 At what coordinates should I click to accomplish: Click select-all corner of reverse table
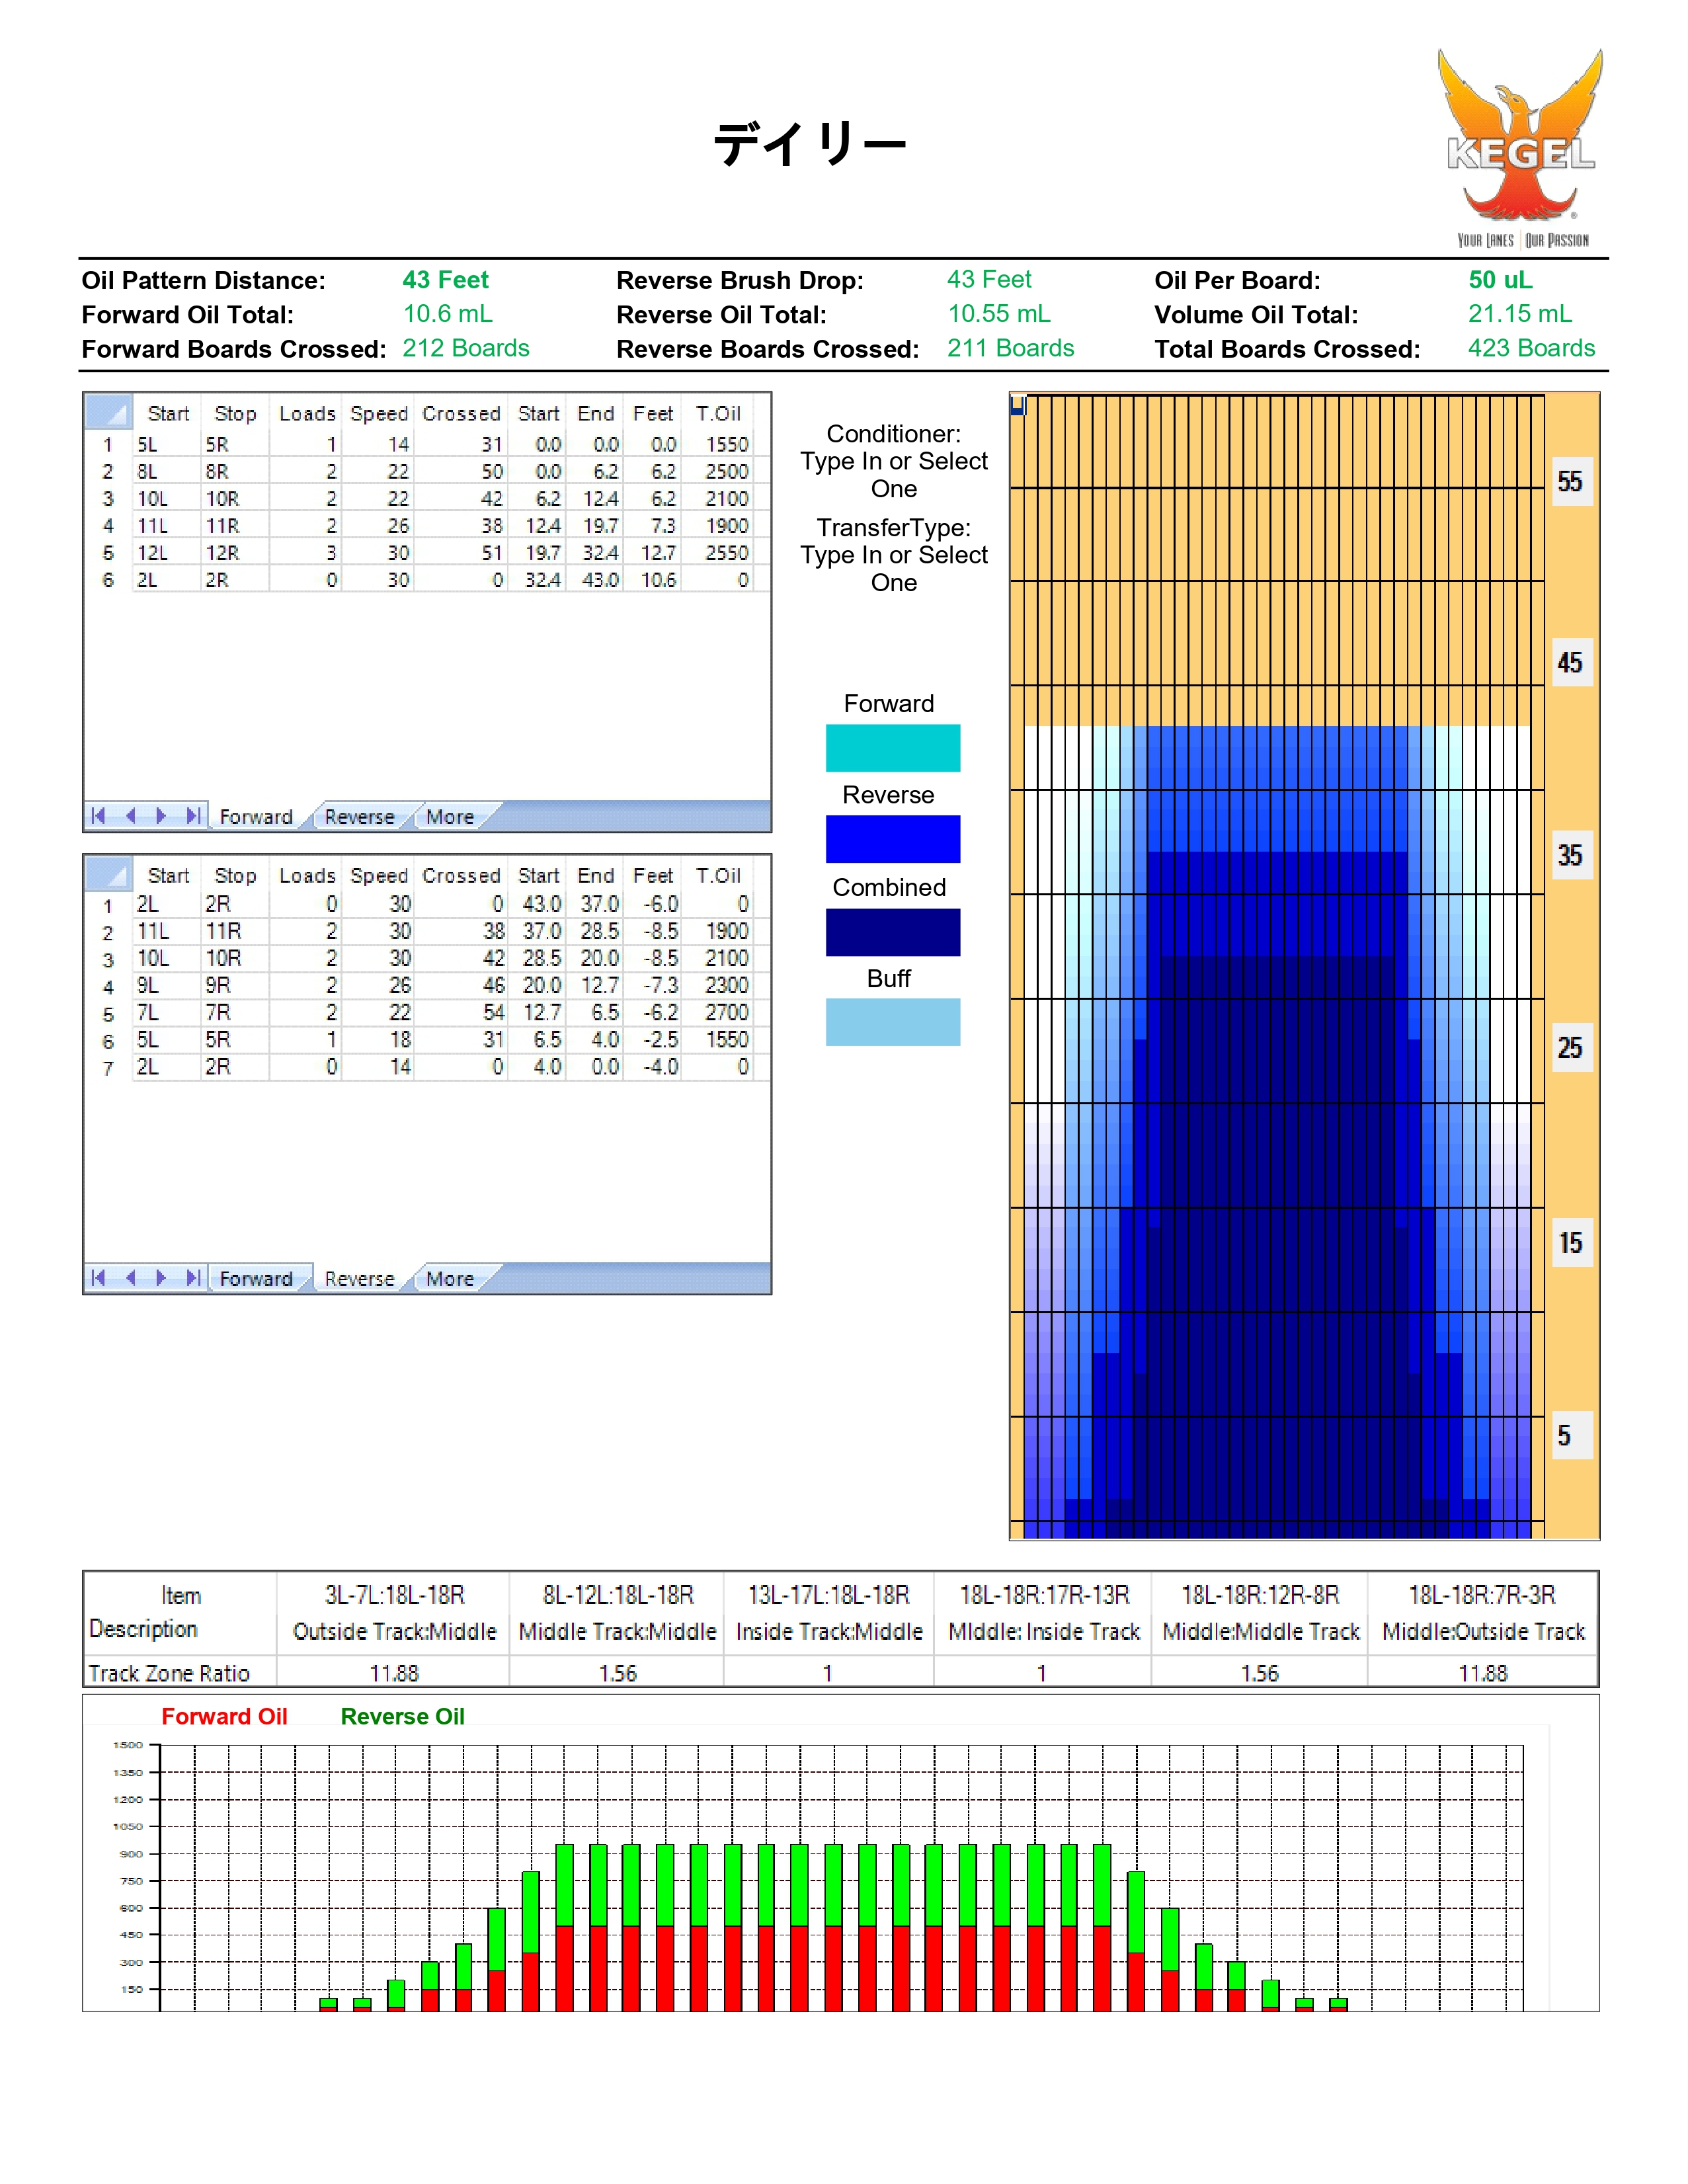click(108, 874)
